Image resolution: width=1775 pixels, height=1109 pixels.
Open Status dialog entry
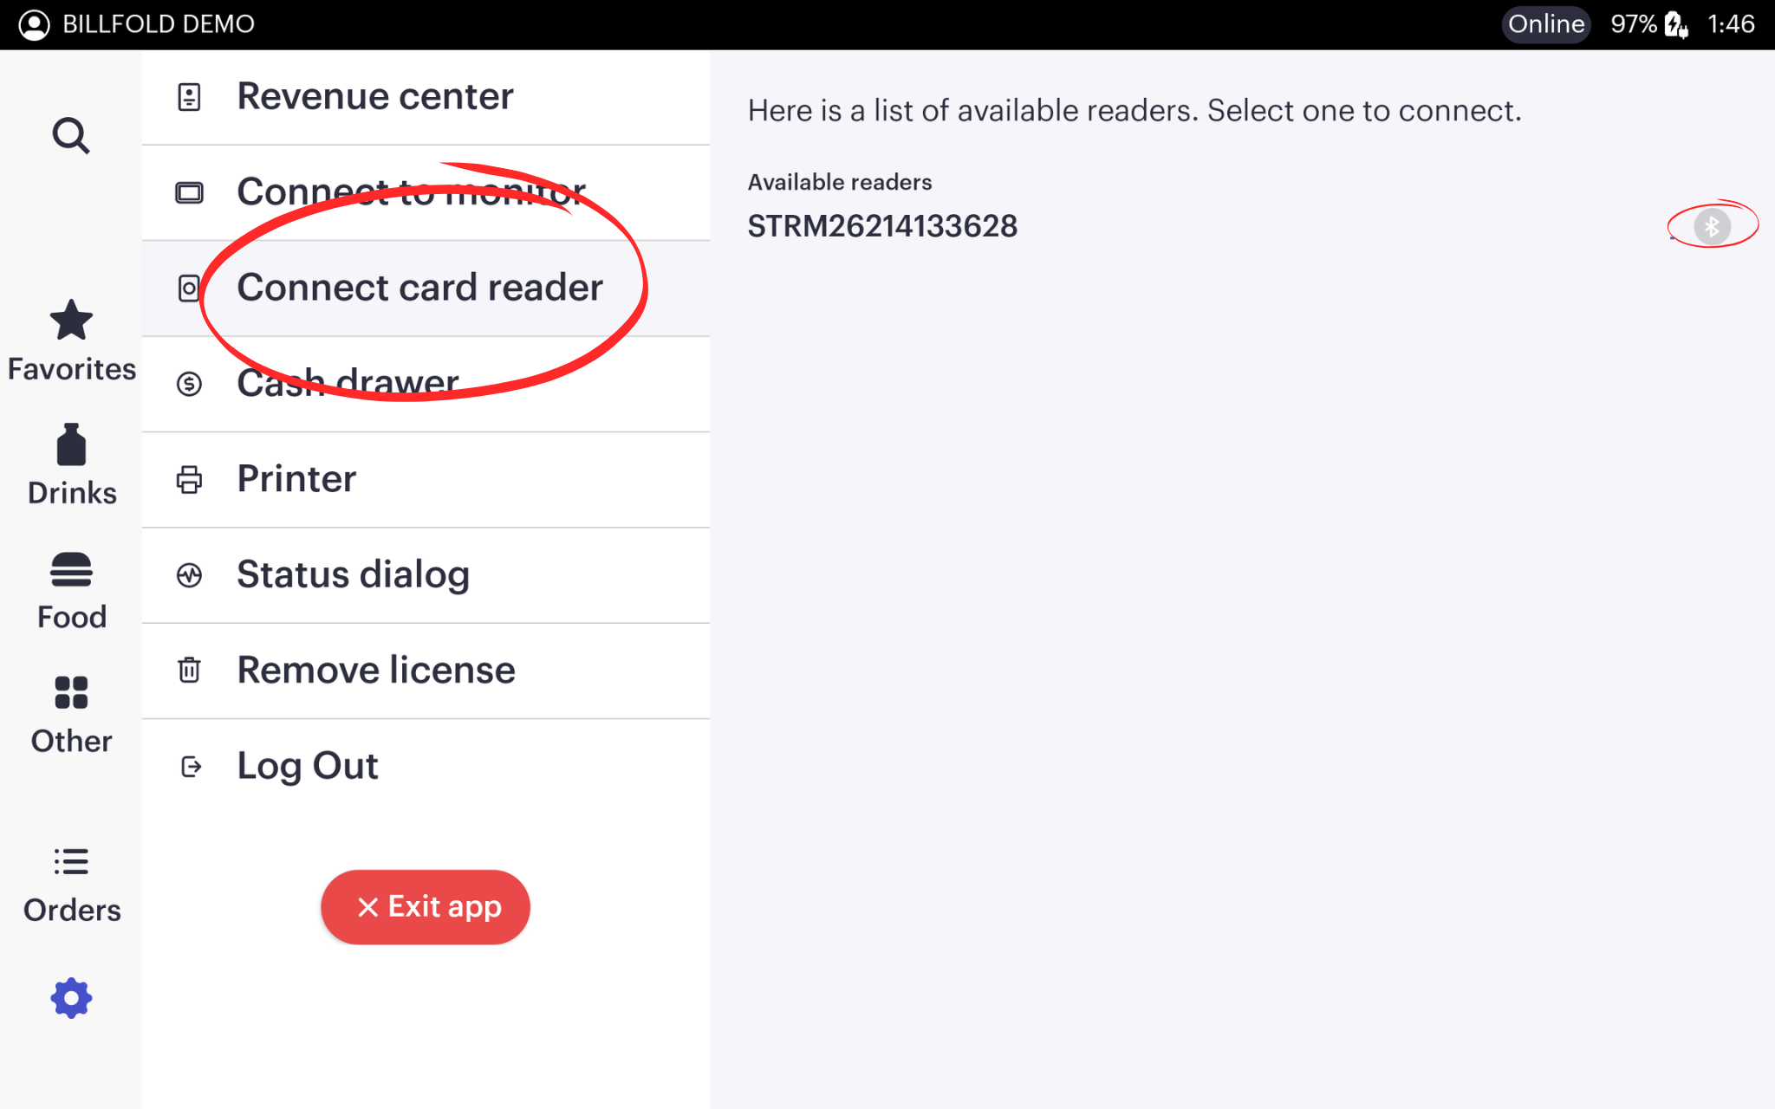click(353, 574)
